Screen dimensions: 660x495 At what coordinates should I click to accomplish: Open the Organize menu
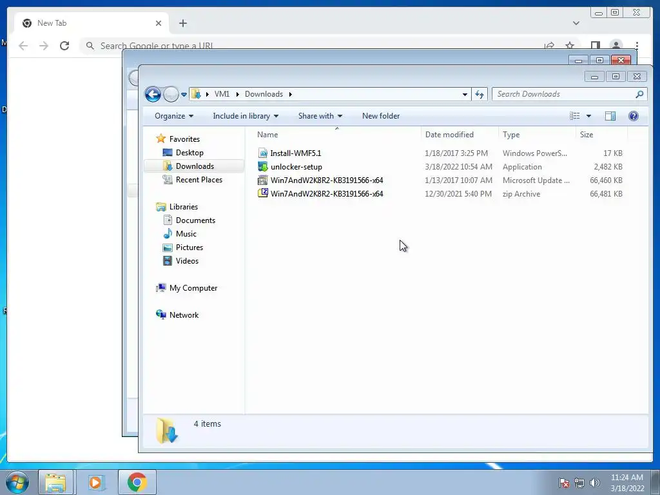[x=174, y=116]
